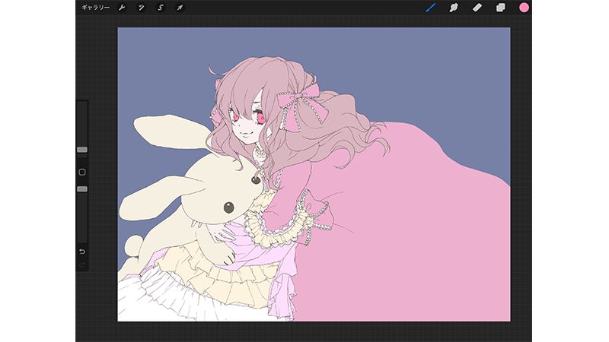Open the ギャラリー gallery view
609x342 pixels.
point(95,8)
